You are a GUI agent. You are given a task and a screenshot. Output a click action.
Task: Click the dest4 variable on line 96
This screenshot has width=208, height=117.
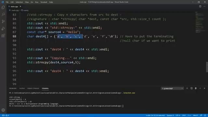click(80, 71)
